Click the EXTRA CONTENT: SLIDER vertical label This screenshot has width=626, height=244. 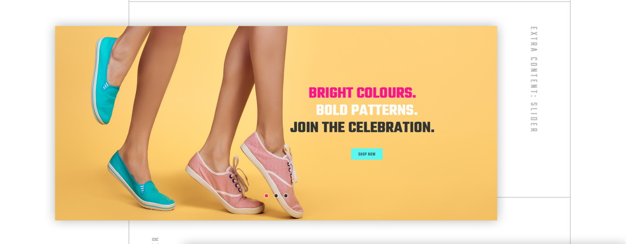tap(533, 79)
